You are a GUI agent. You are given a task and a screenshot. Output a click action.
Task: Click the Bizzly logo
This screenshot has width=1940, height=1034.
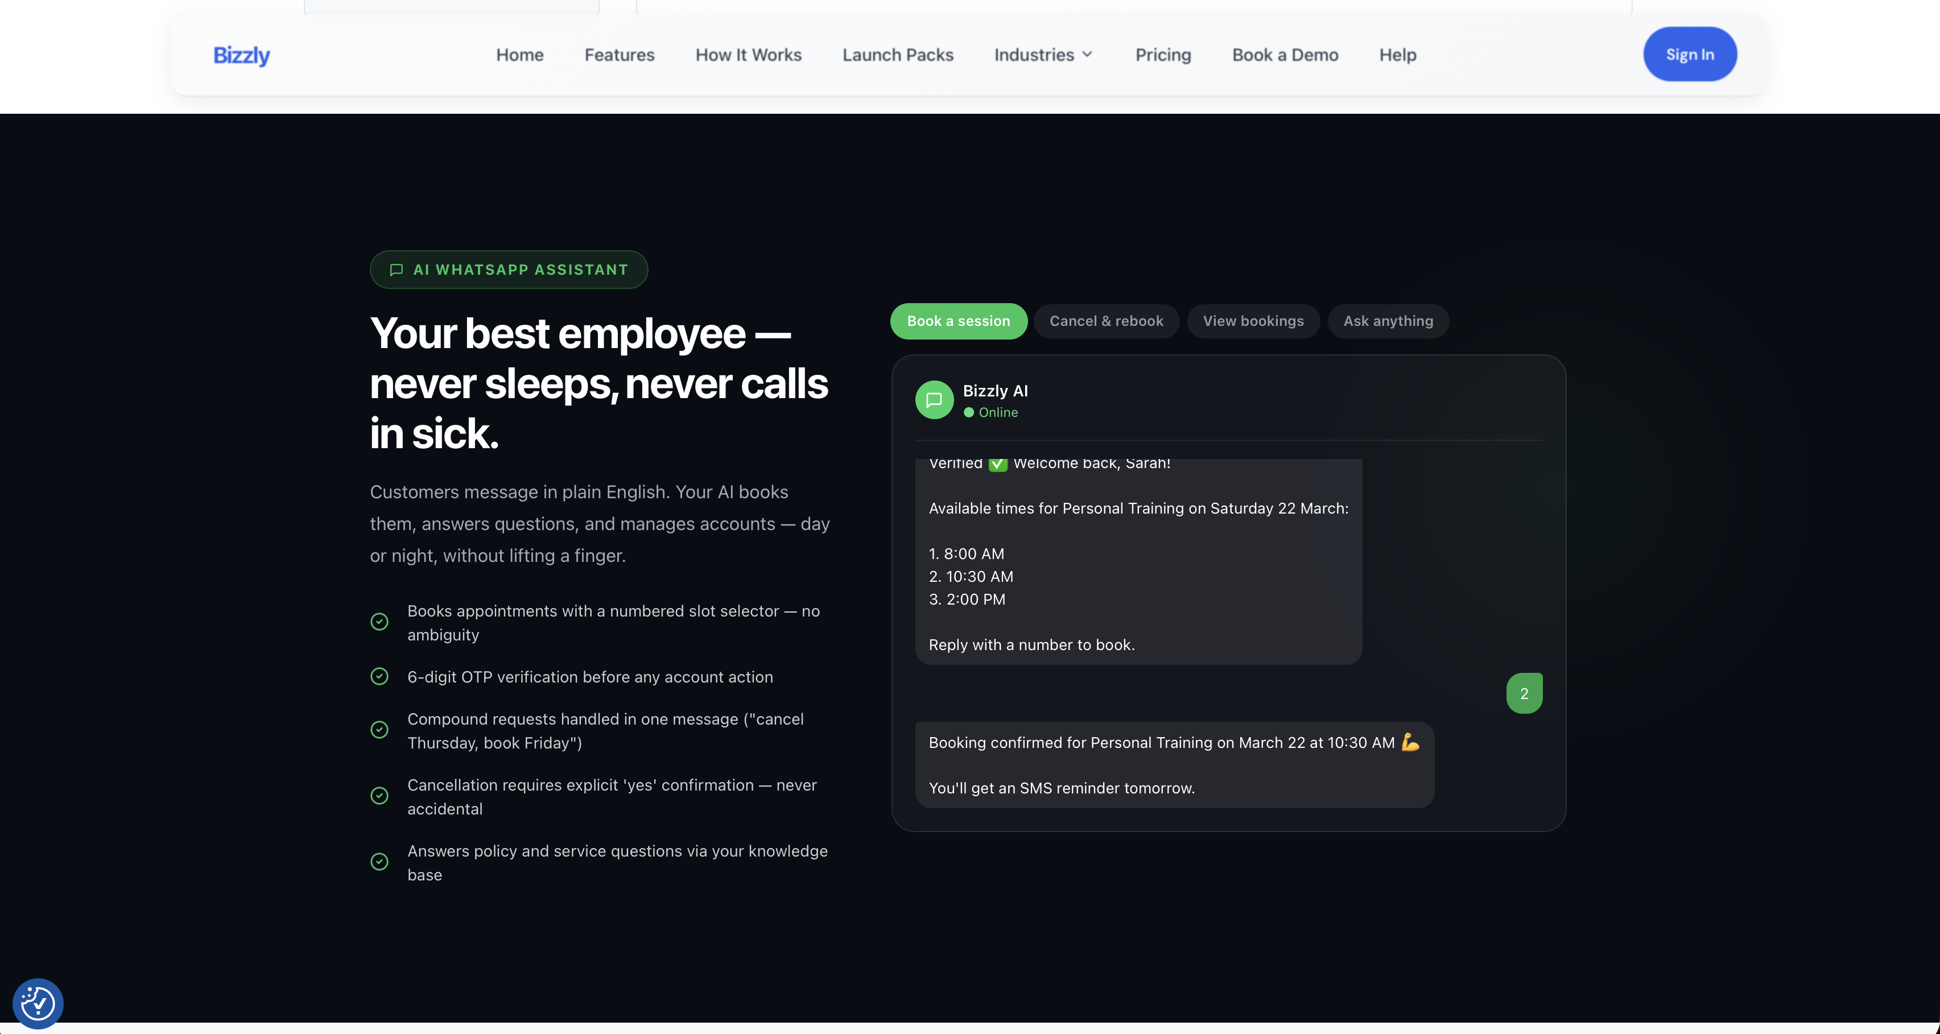(242, 55)
